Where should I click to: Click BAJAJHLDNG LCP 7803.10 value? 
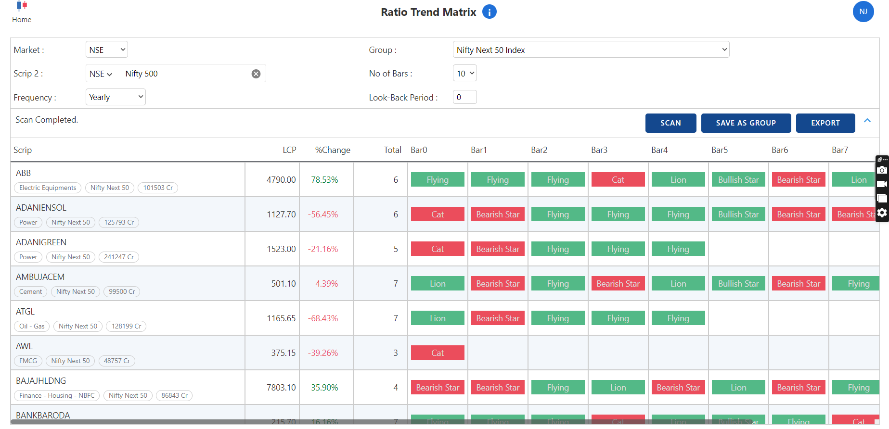click(x=281, y=388)
